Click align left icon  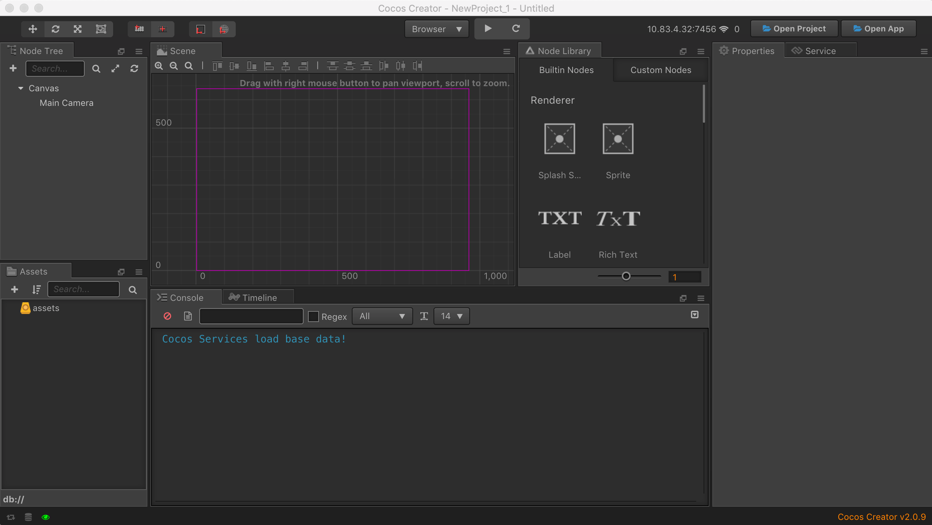[269, 66]
